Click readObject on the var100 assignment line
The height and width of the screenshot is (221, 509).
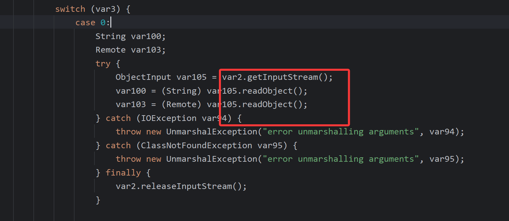(267, 91)
